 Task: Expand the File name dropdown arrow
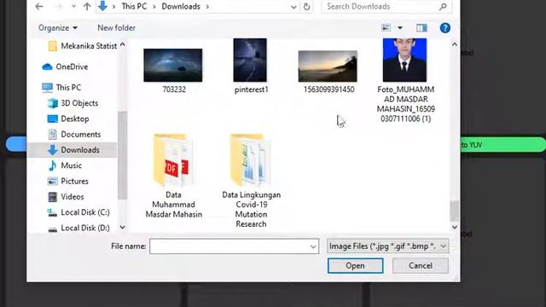pyautogui.click(x=313, y=246)
